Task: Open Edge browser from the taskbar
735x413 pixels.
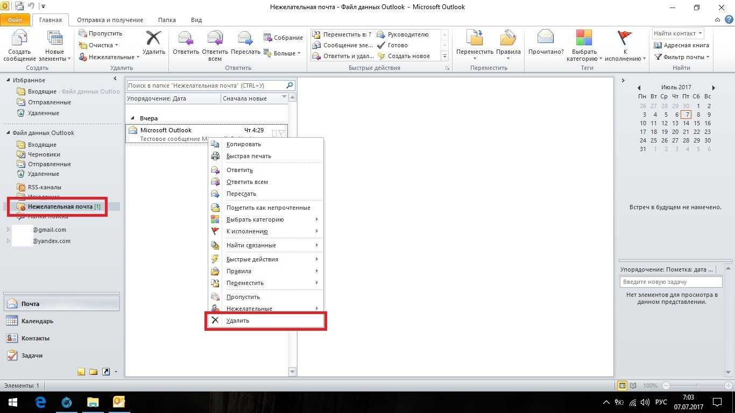Action: click(x=40, y=402)
